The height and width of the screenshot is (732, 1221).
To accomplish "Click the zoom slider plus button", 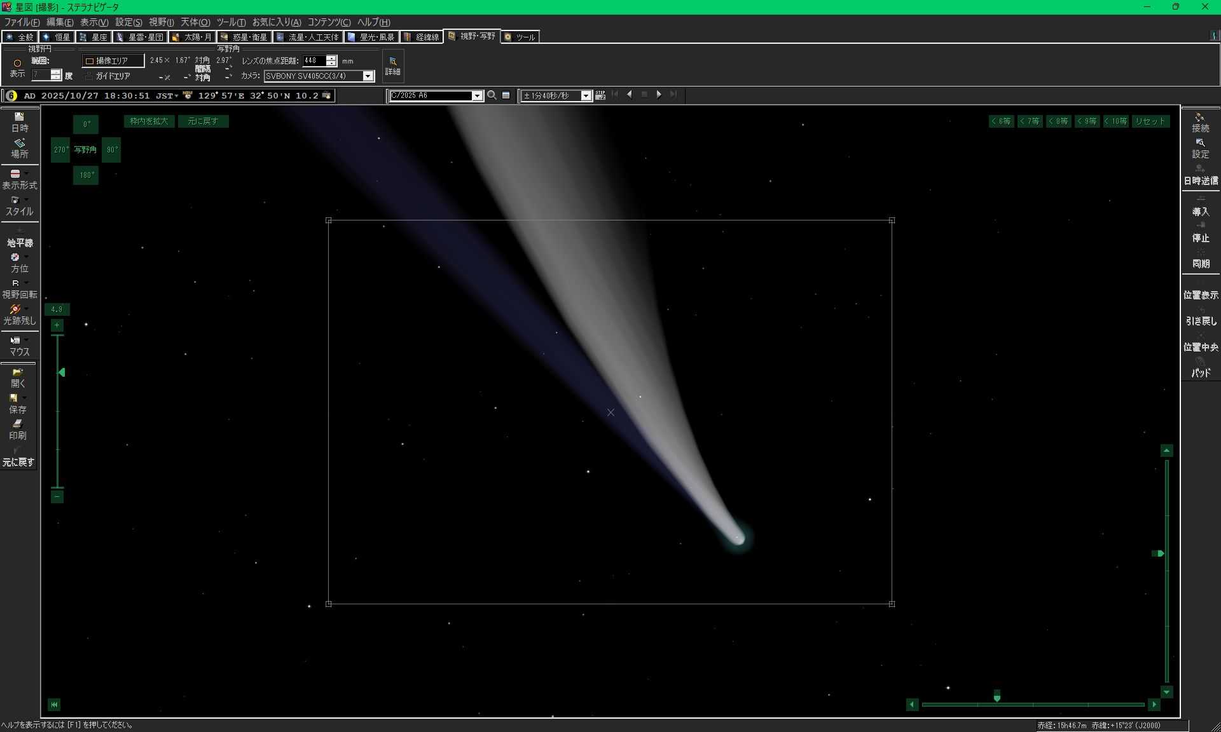I will point(57,325).
